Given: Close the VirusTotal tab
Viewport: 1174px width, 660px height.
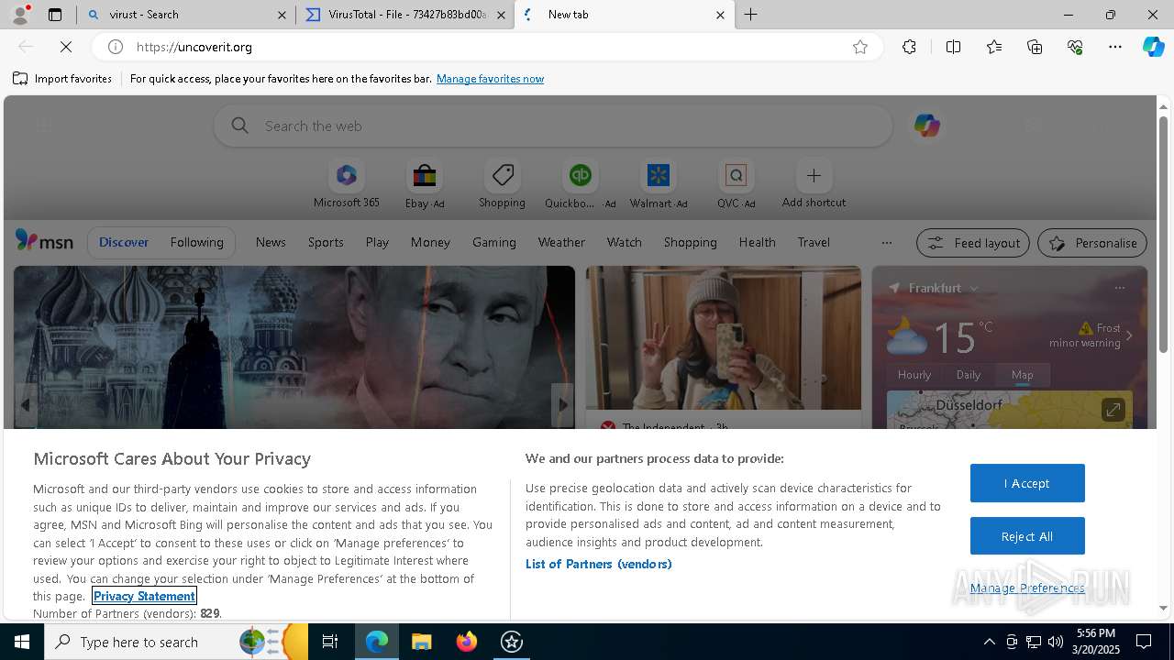Looking at the screenshot, I should (501, 15).
